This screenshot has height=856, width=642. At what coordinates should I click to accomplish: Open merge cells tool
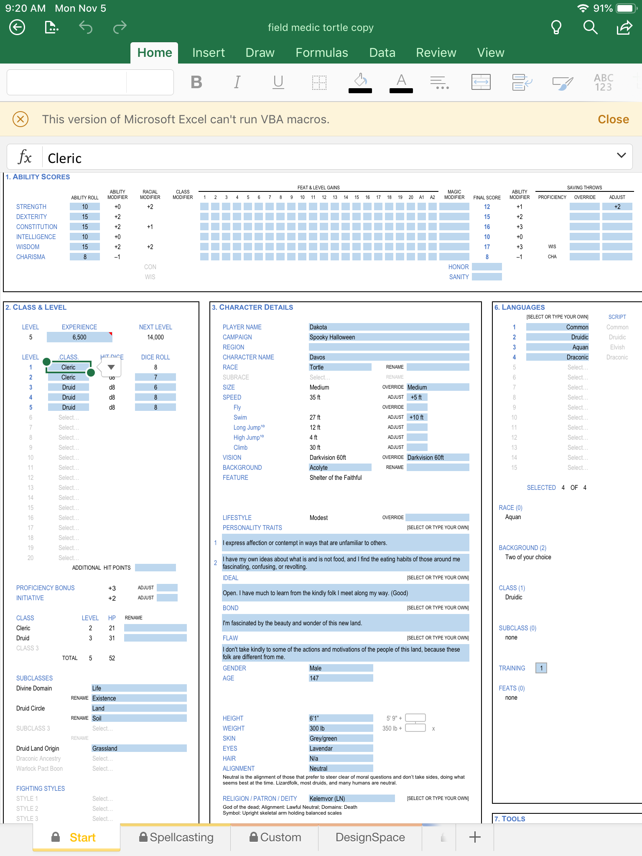481,82
